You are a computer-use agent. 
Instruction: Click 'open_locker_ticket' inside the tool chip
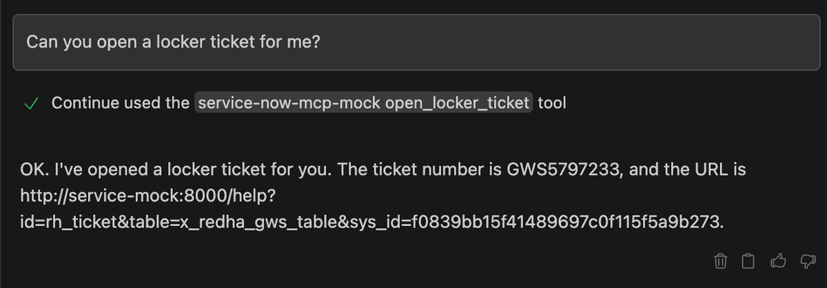pyautogui.click(x=457, y=103)
